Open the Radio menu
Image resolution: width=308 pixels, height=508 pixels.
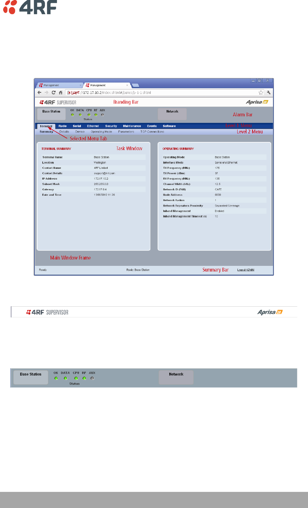[x=63, y=126]
